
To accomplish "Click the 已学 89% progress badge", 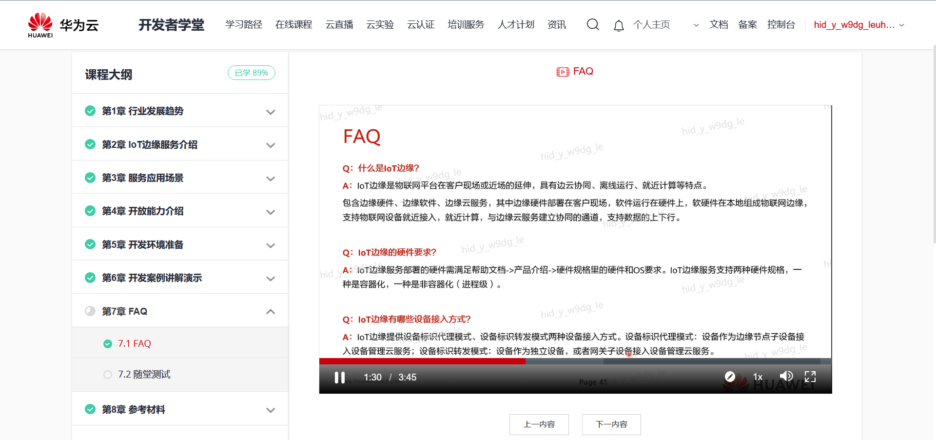I will 252,73.
